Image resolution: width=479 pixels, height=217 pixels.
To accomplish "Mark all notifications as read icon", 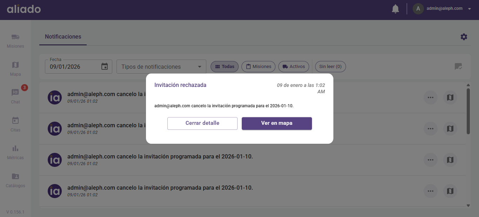I will tap(458, 66).
